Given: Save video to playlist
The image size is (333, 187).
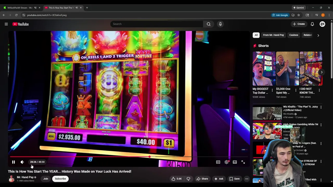Looking at the screenshot, I should coord(234,179).
